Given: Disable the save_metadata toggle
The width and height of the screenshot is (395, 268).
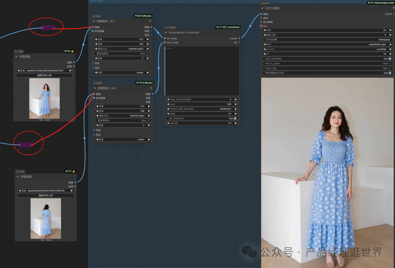Looking at the screenshot, I should (x=390, y=59).
